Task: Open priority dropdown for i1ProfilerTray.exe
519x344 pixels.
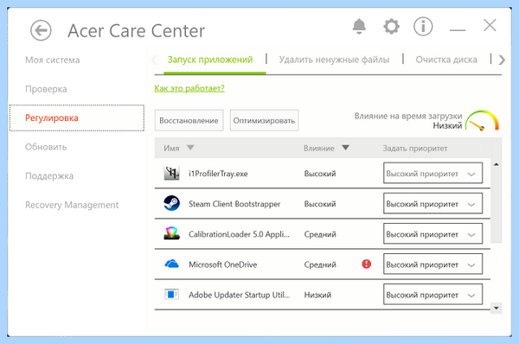Action: click(x=433, y=173)
